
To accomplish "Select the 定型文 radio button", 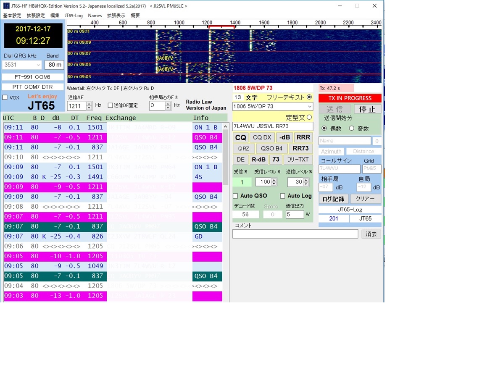I will tap(310, 117).
